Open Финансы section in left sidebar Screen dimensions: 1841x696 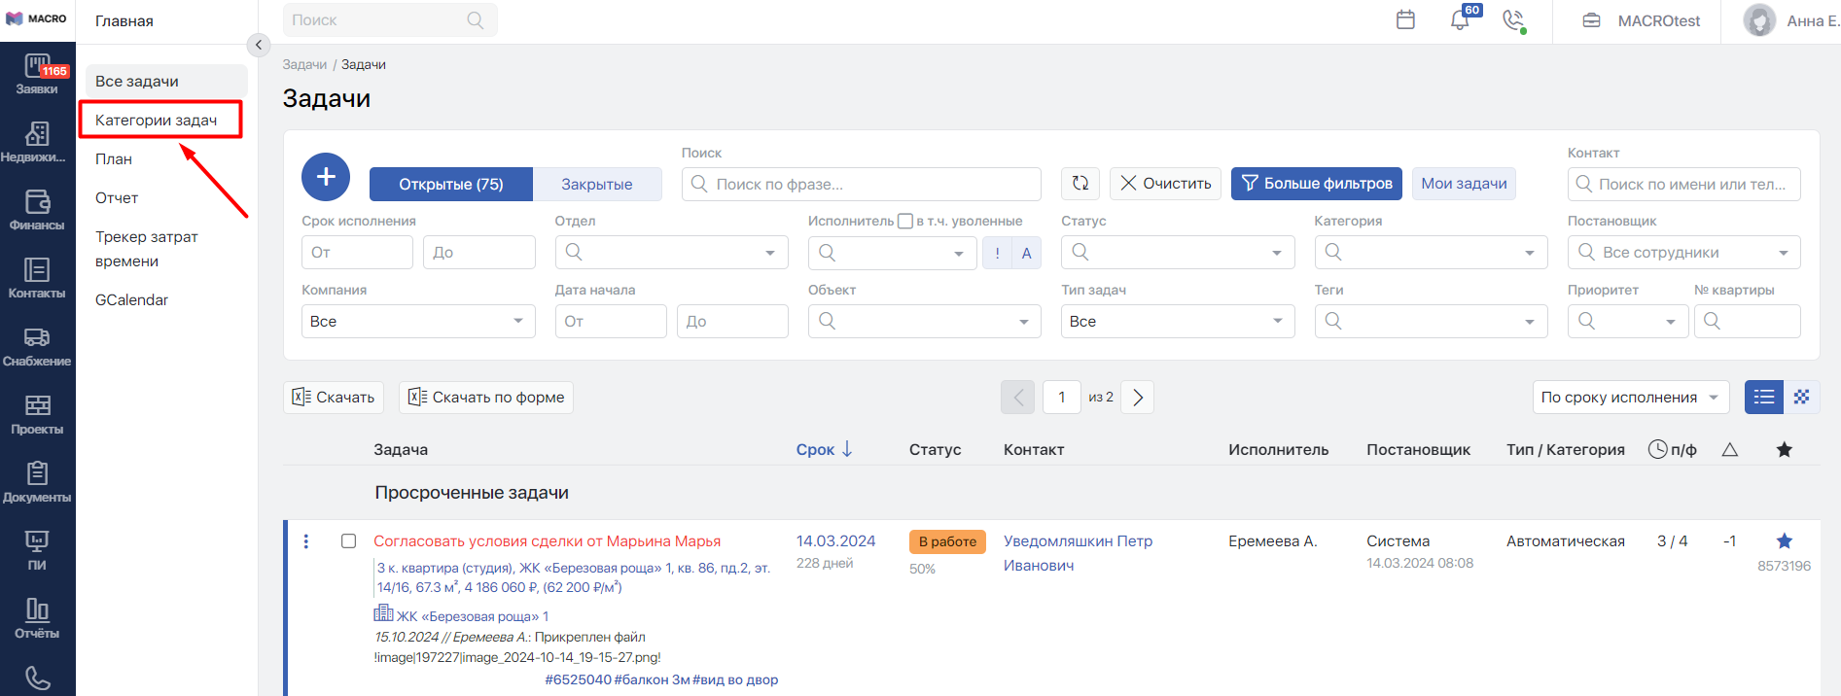click(37, 209)
